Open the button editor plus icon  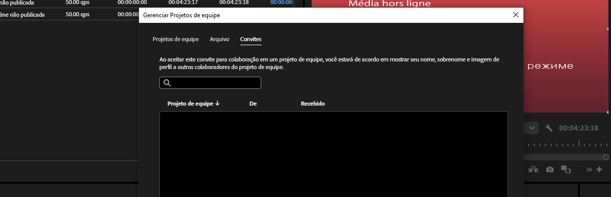pos(599,170)
